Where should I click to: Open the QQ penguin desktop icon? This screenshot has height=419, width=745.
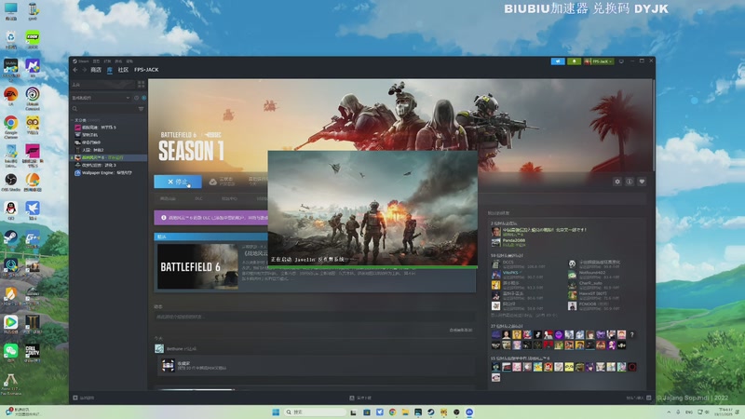click(10, 210)
